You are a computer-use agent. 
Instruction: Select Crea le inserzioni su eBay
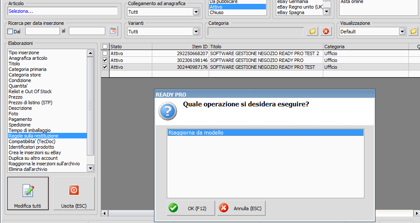pyautogui.click(x=35, y=153)
